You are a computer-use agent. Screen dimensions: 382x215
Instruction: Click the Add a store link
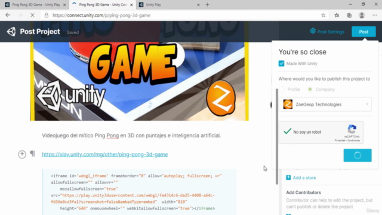pos(304,178)
